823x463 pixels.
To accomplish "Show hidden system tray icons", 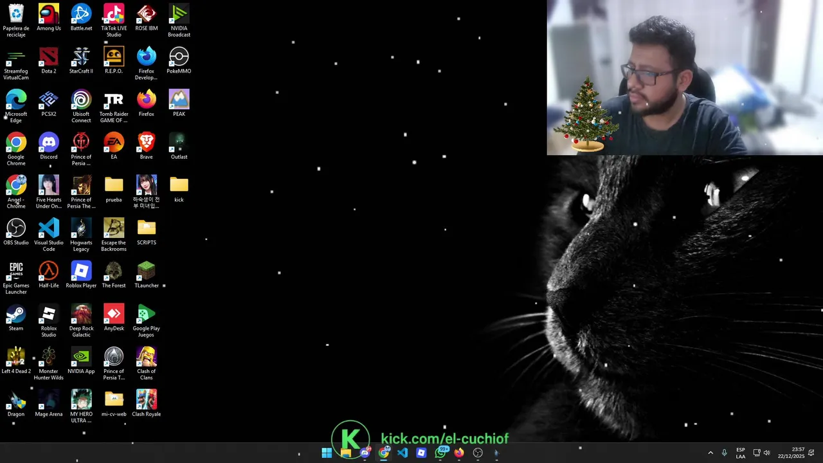I will coord(710,453).
